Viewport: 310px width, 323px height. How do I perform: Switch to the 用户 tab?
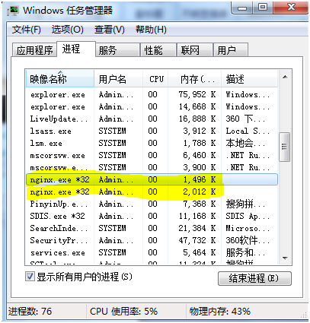coord(231,50)
